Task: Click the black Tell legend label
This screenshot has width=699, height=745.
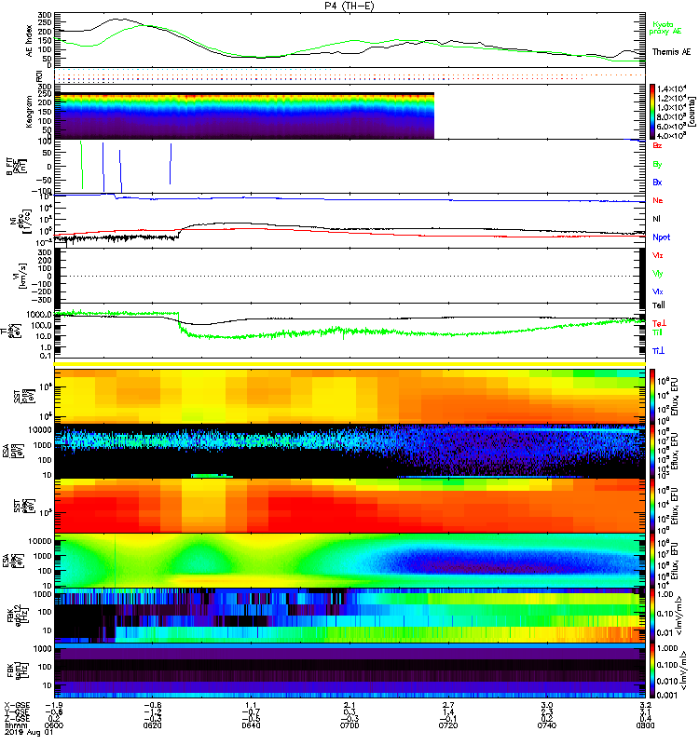Action: pos(659,305)
